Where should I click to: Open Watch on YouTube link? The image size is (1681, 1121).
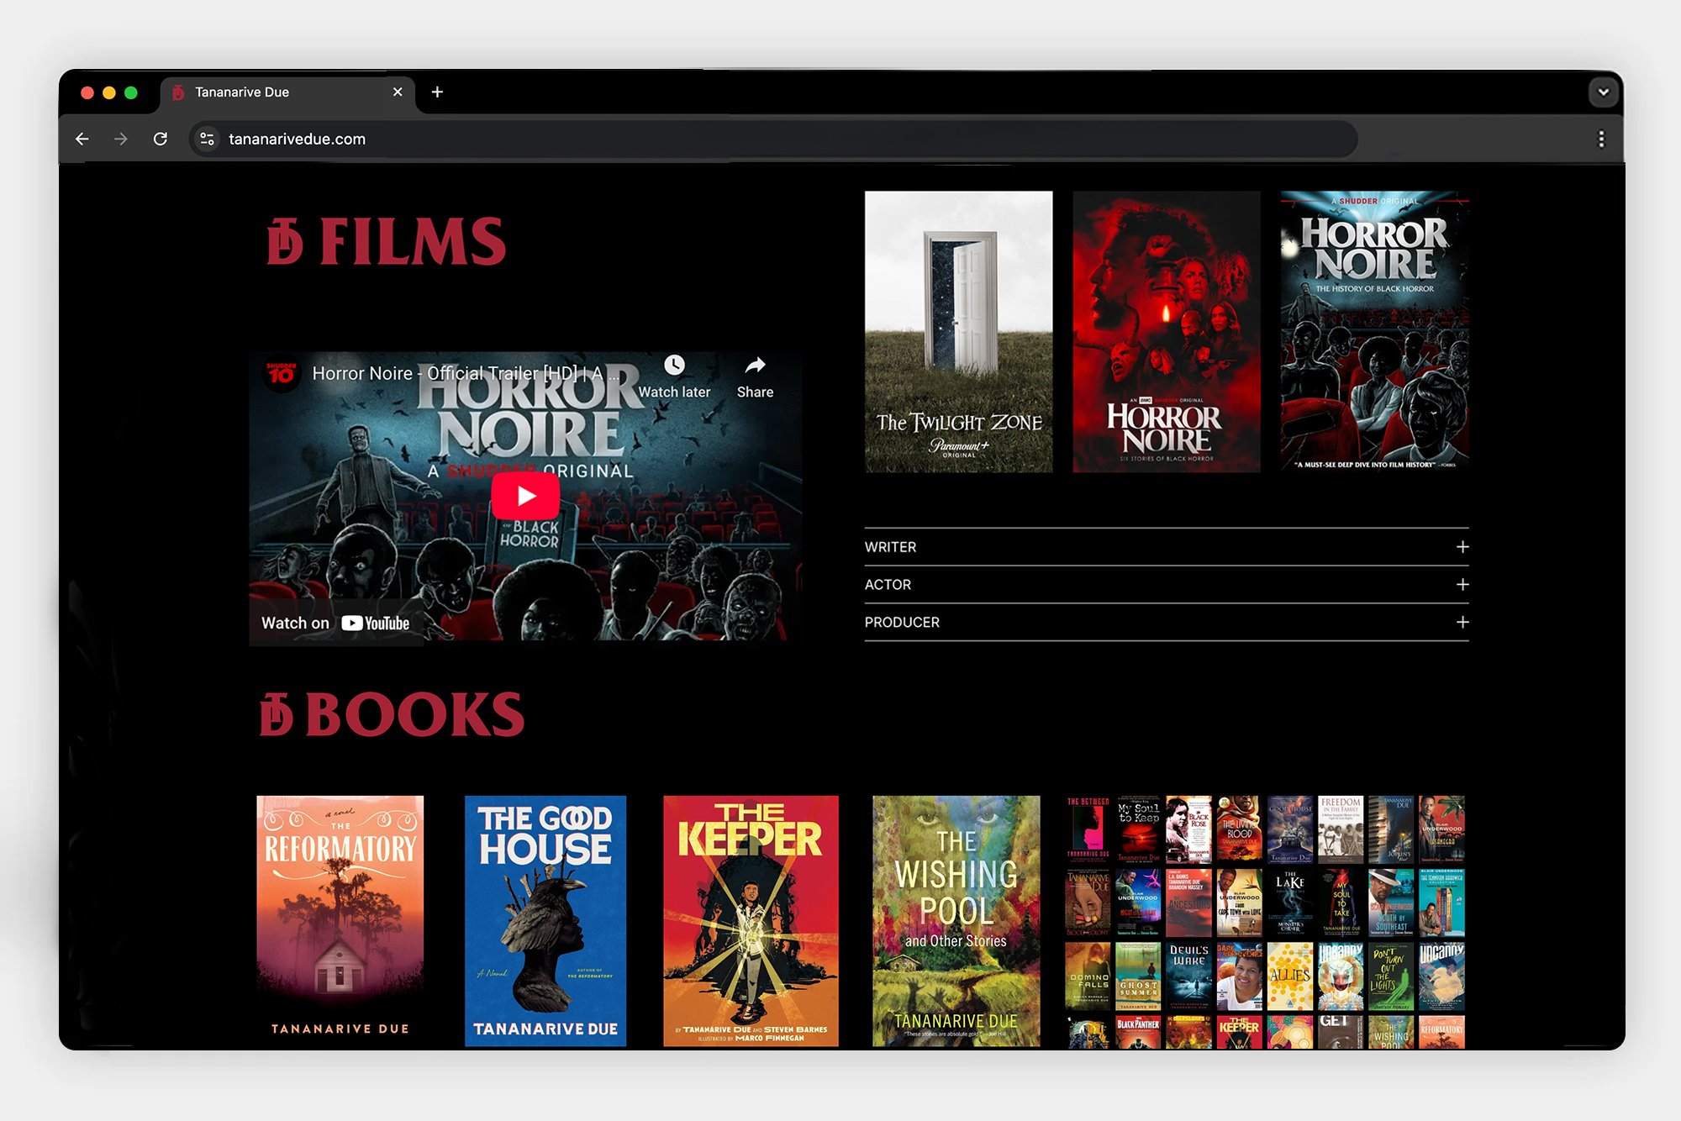[x=335, y=623]
